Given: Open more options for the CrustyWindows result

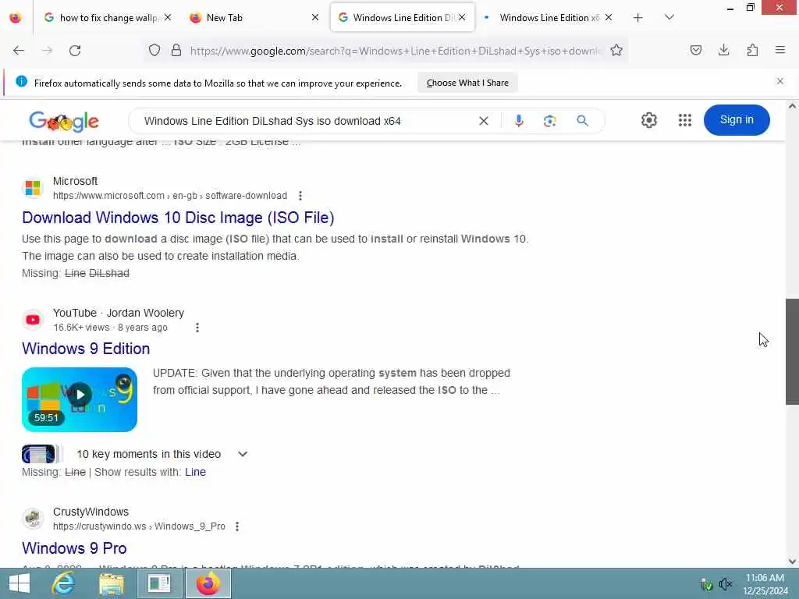Looking at the screenshot, I should [237, 526].
